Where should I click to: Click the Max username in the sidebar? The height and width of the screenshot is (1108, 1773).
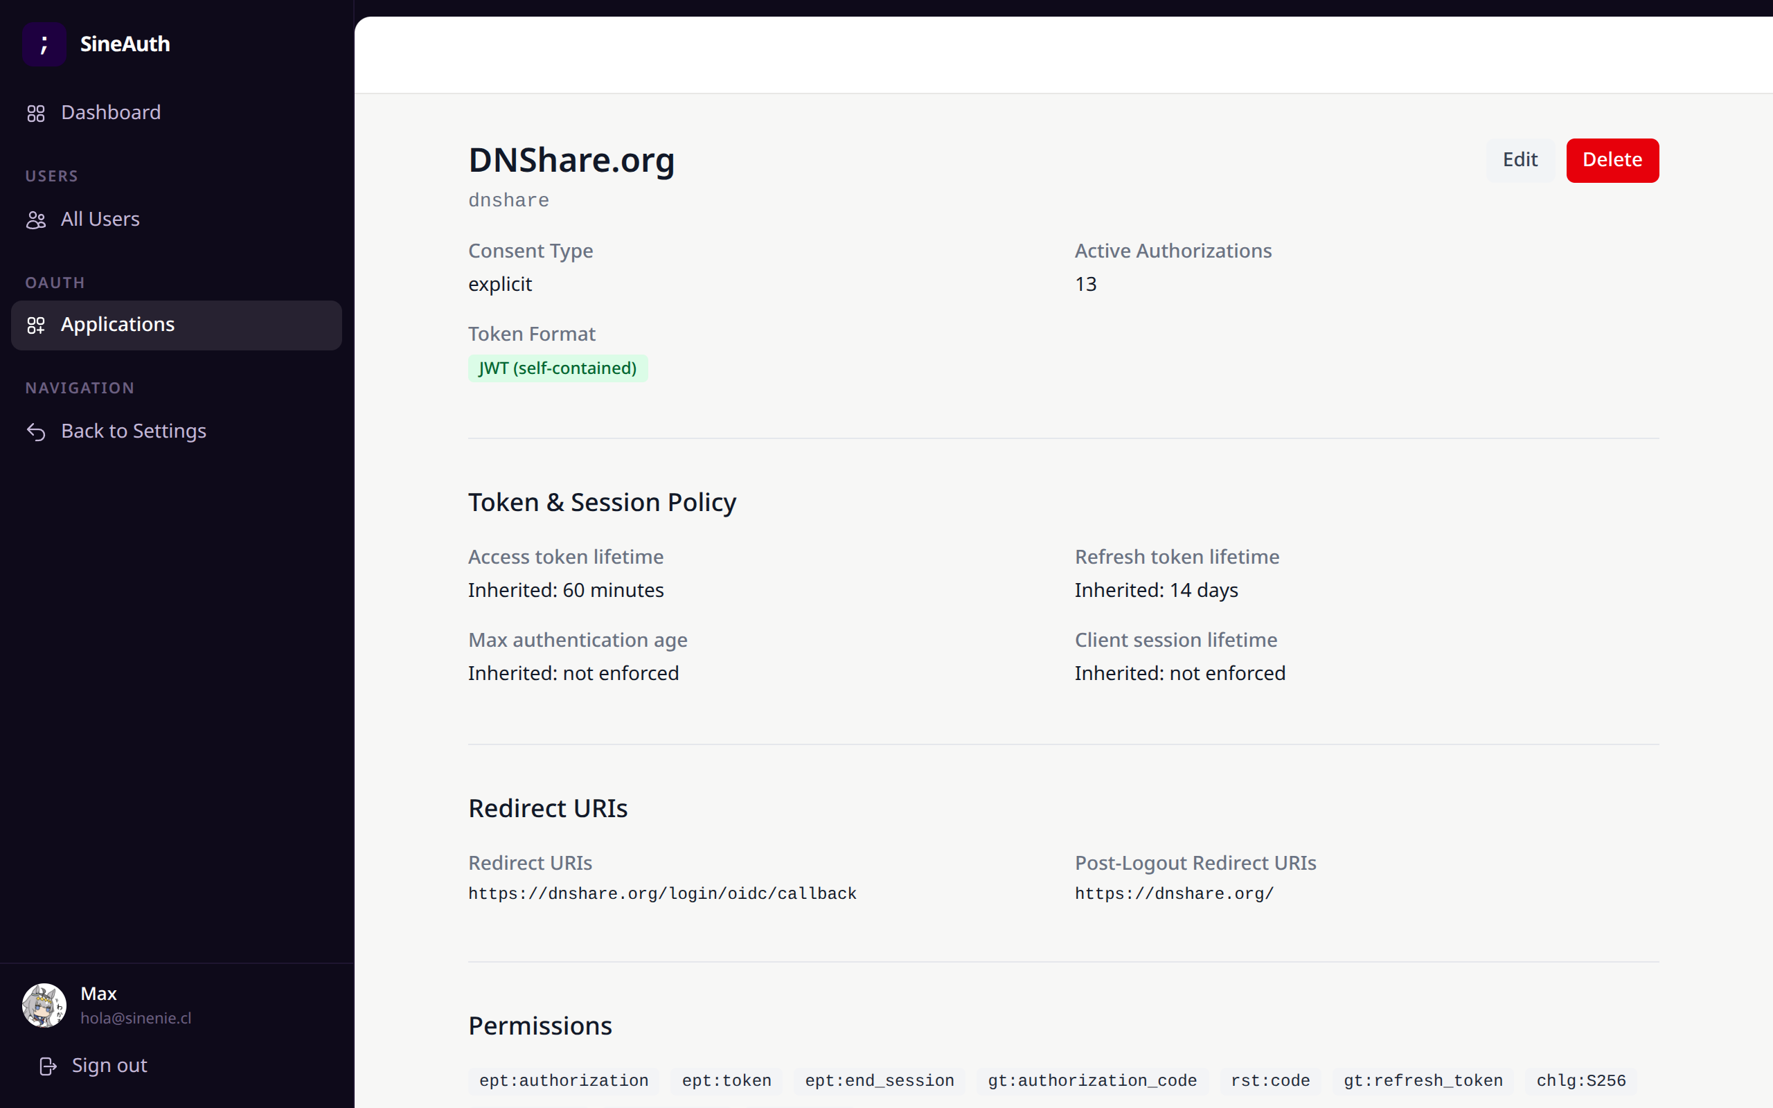[98, 994]
